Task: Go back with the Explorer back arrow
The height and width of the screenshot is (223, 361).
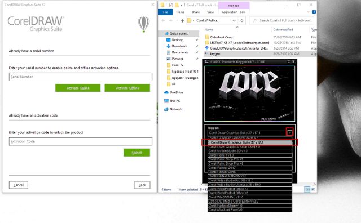Action: [163, 20]
